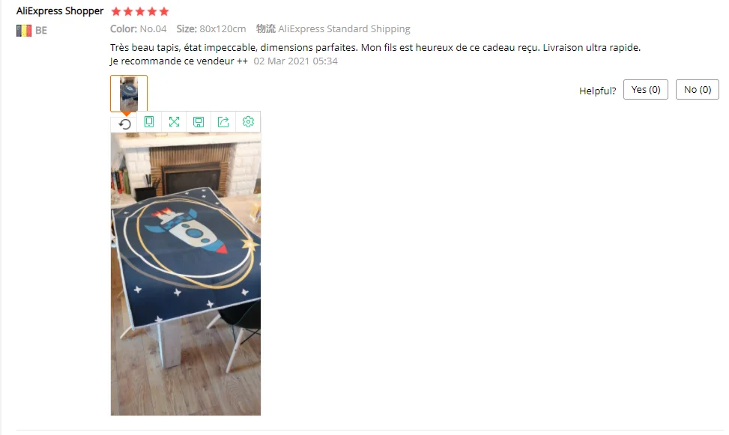Click the Helpful? label
This screenshot has width=729, height=435.
coord(597,91)
